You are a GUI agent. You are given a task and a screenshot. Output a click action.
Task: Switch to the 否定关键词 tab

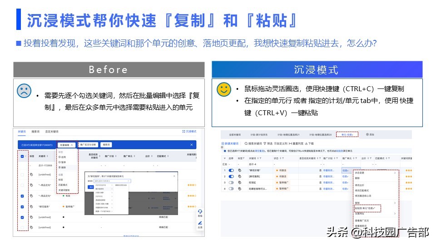pos(52,132)
